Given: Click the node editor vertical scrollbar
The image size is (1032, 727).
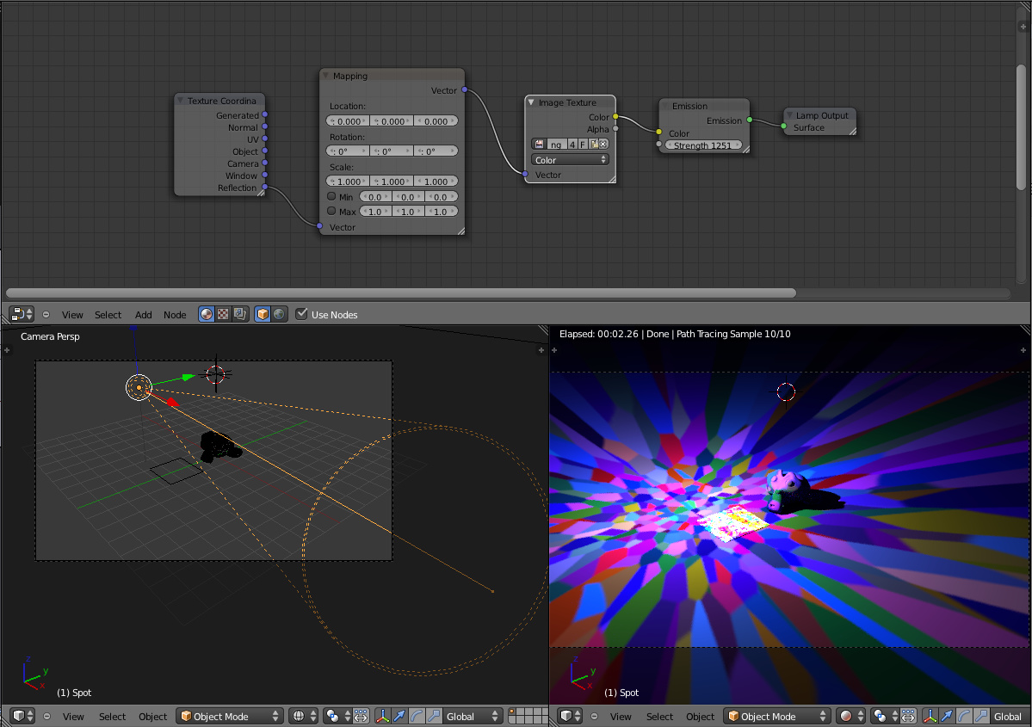Looking at the screenshot, I should coord(1021,127).
